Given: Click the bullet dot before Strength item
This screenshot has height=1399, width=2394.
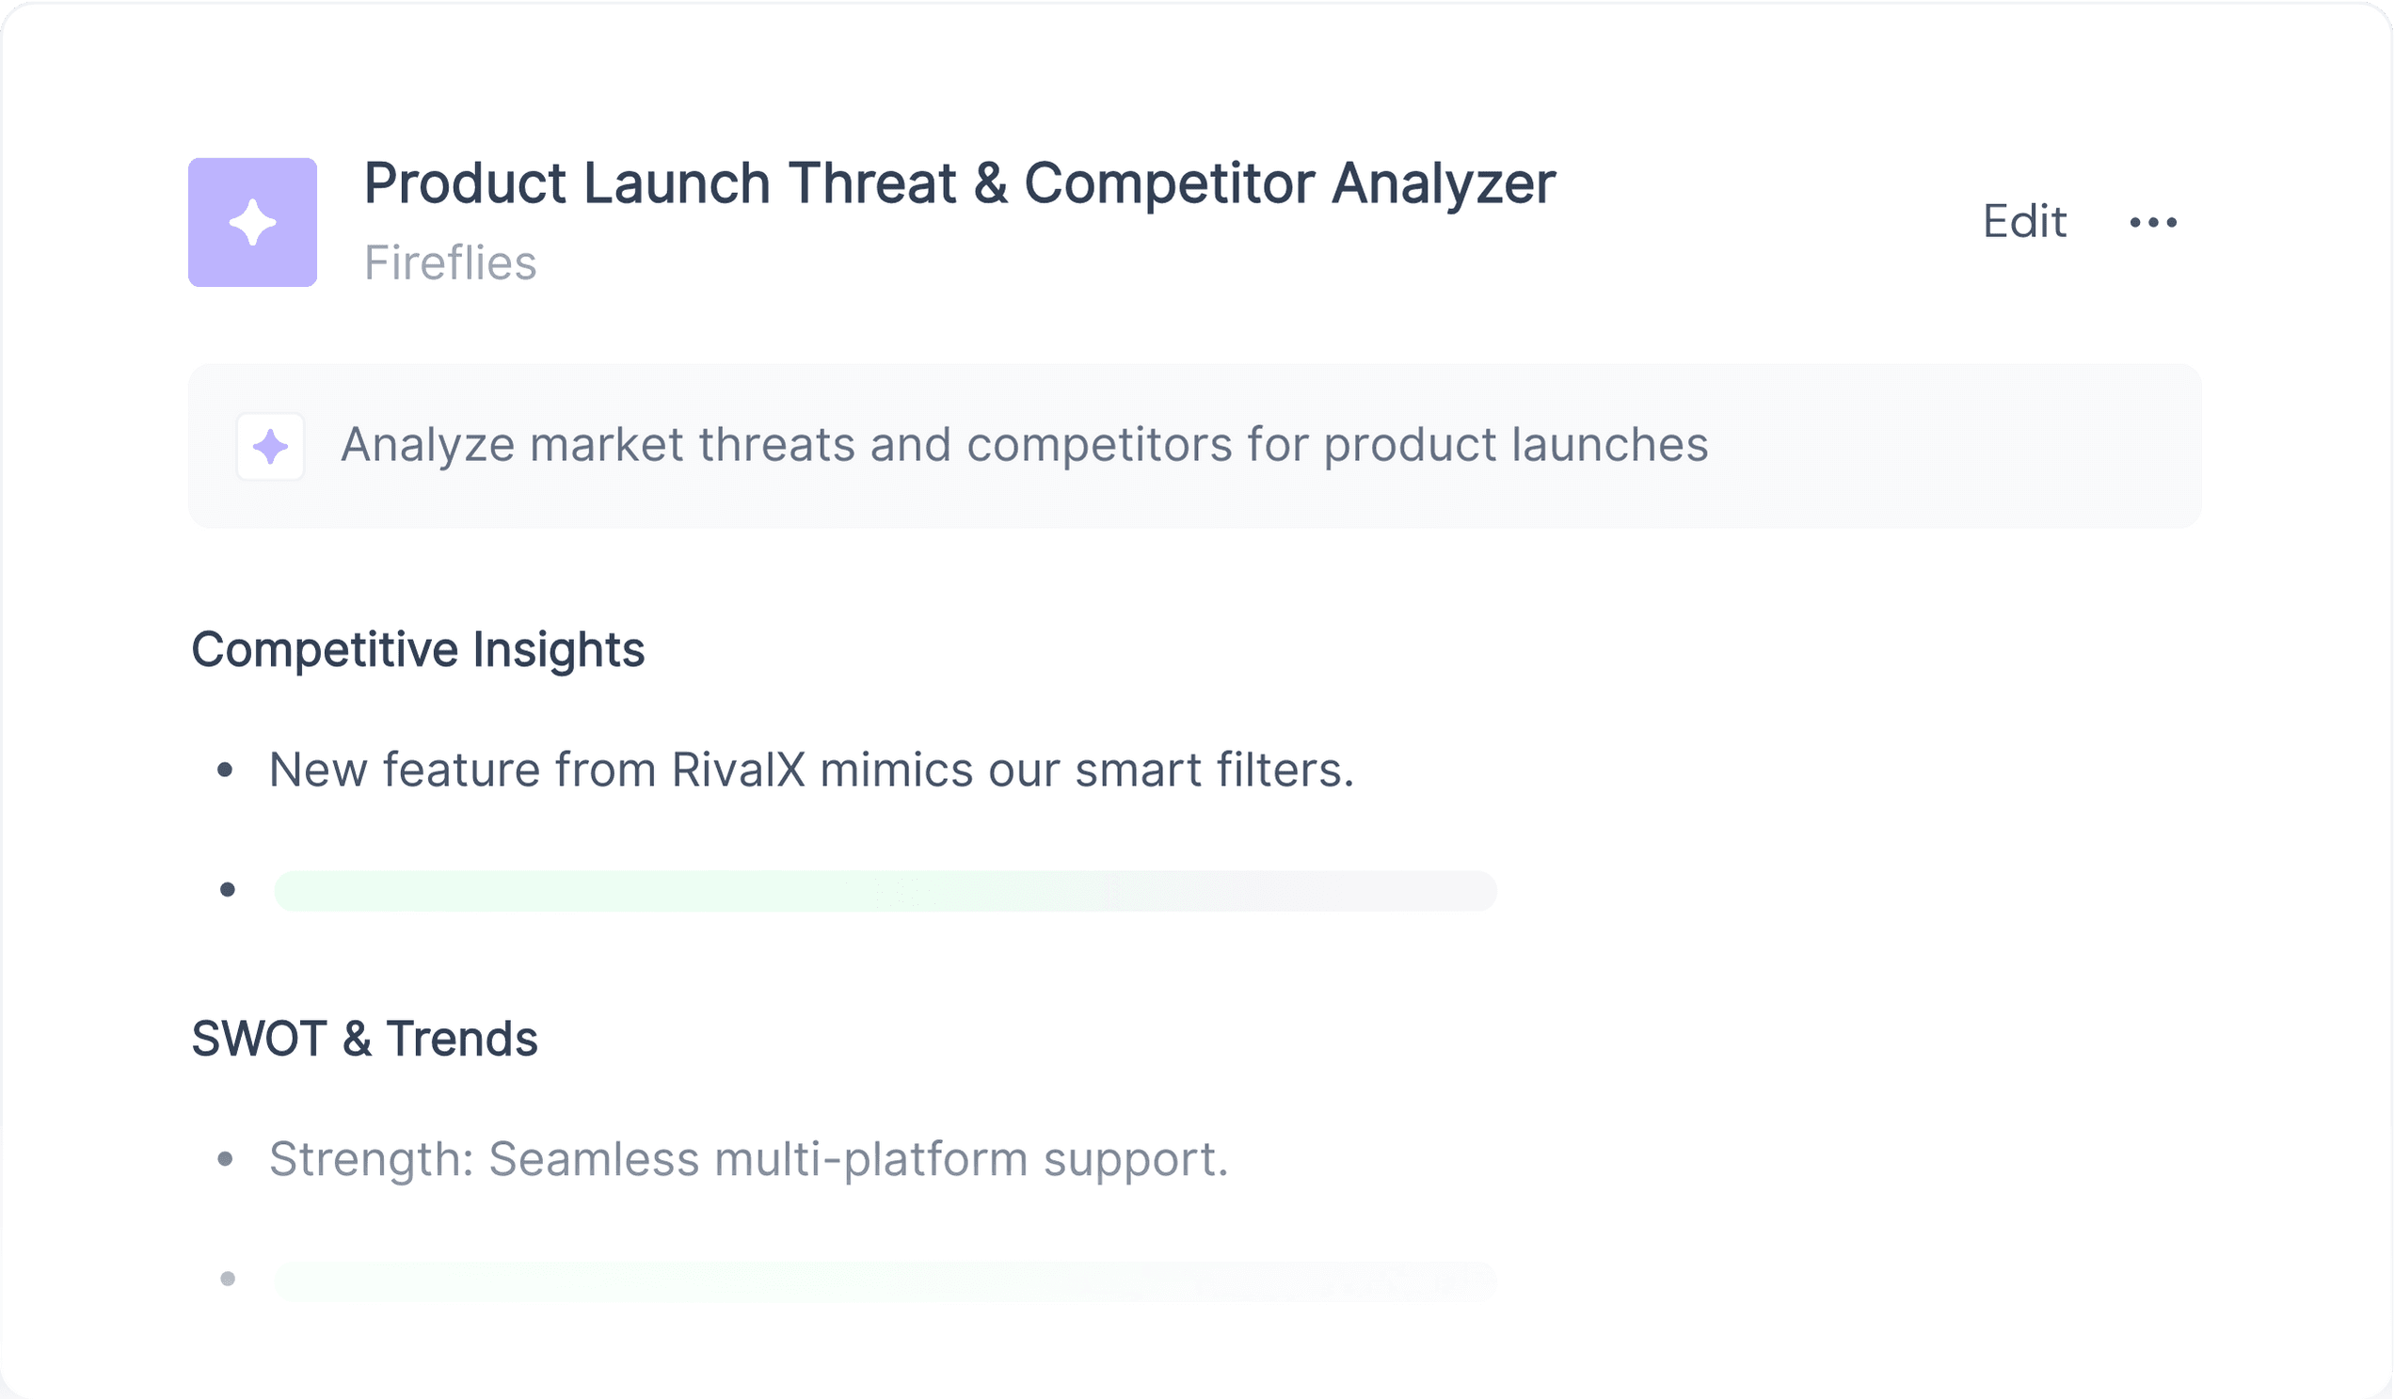Looking at the screenshot, I should pos(225,1160).
